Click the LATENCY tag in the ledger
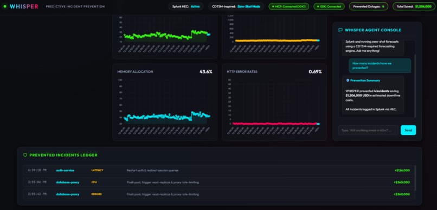437x210 pixels. (97, 171)
